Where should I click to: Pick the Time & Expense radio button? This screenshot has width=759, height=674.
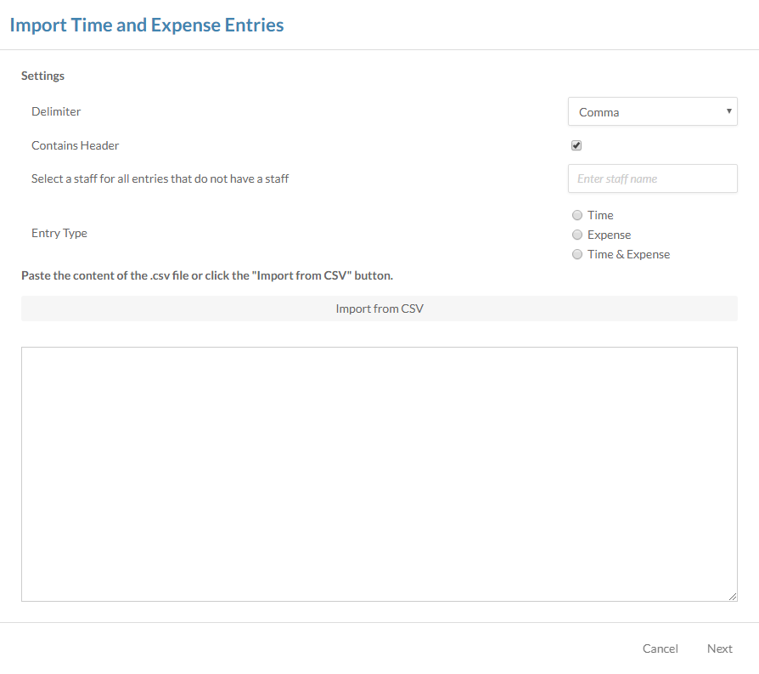tap(577, 254)
